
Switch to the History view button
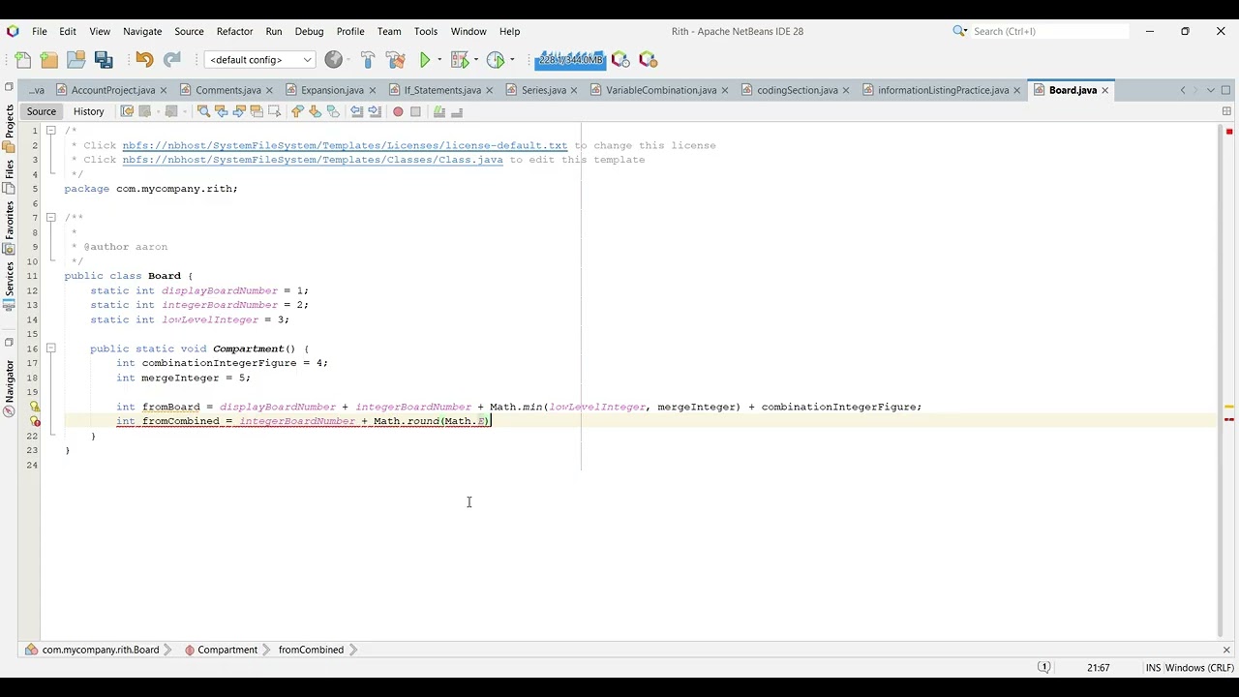tap(88, 111)
